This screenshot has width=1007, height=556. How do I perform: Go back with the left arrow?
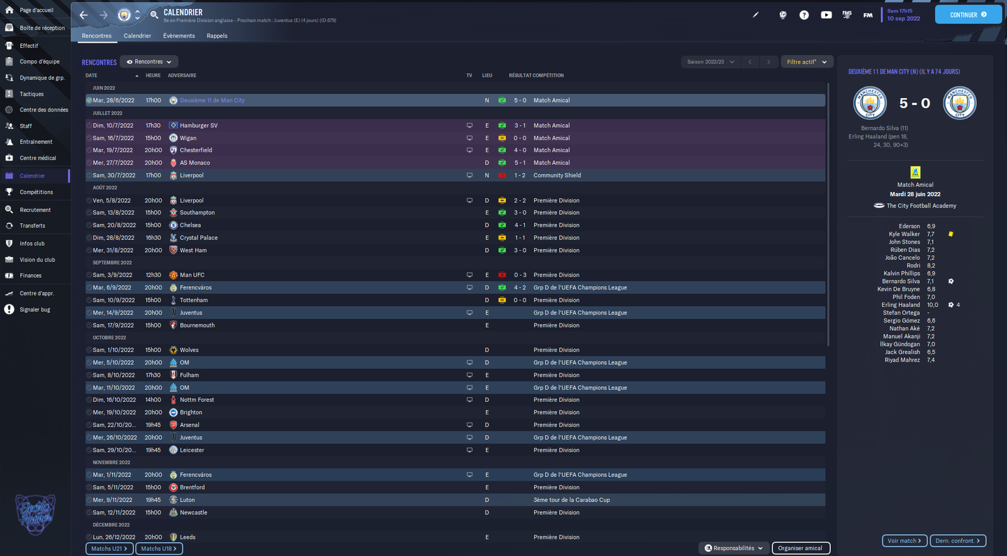pos(84,15)
